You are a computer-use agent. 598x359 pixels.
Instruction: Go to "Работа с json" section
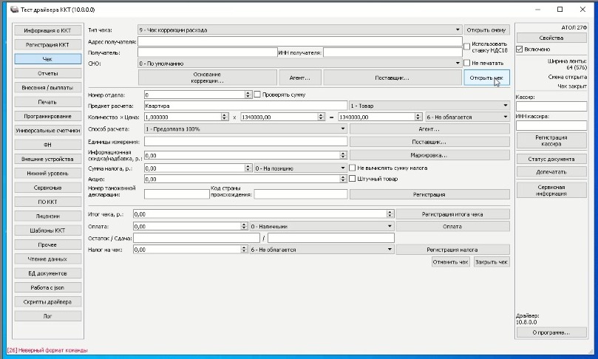pos(47,287)
